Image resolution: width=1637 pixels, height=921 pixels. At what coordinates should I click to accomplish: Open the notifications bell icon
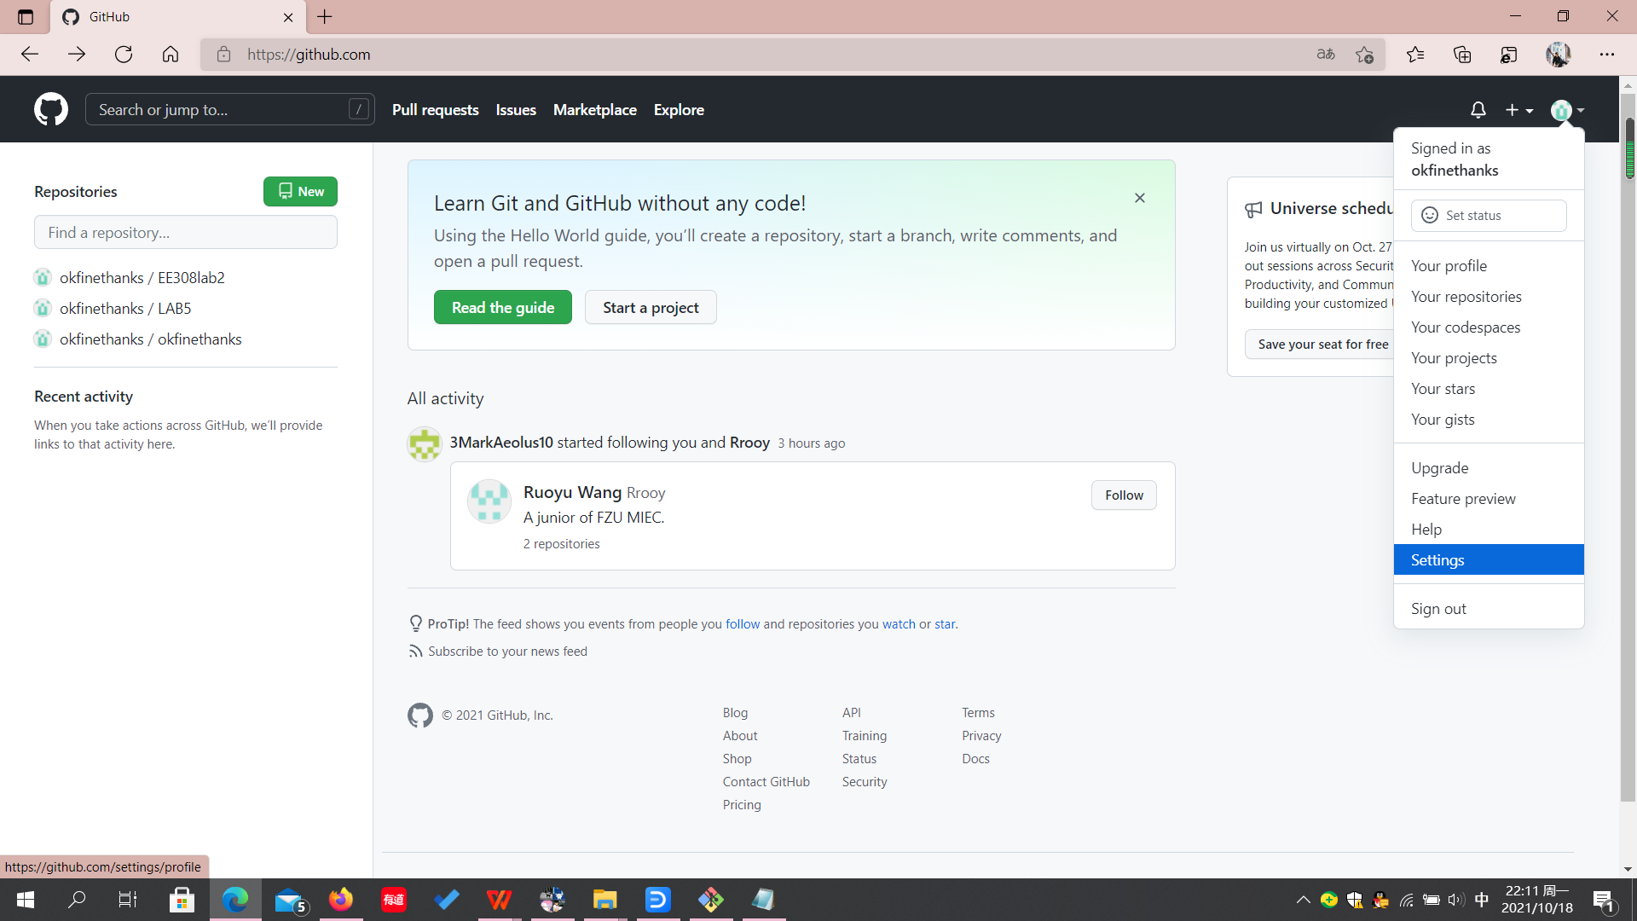click(x=1478, y=110)
